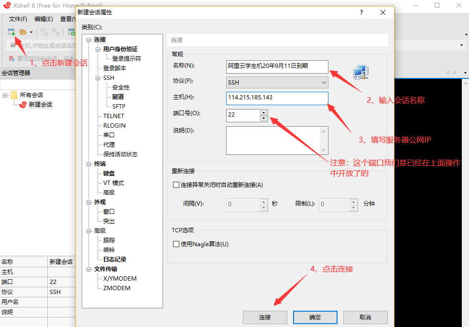Viewport: 469px width, 327px height.
Task: Click the 确定 button
Action: click(x=315, y=317)
